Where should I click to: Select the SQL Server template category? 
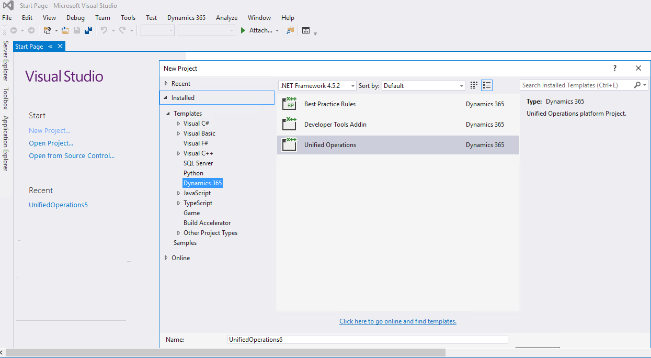(198, 163)
